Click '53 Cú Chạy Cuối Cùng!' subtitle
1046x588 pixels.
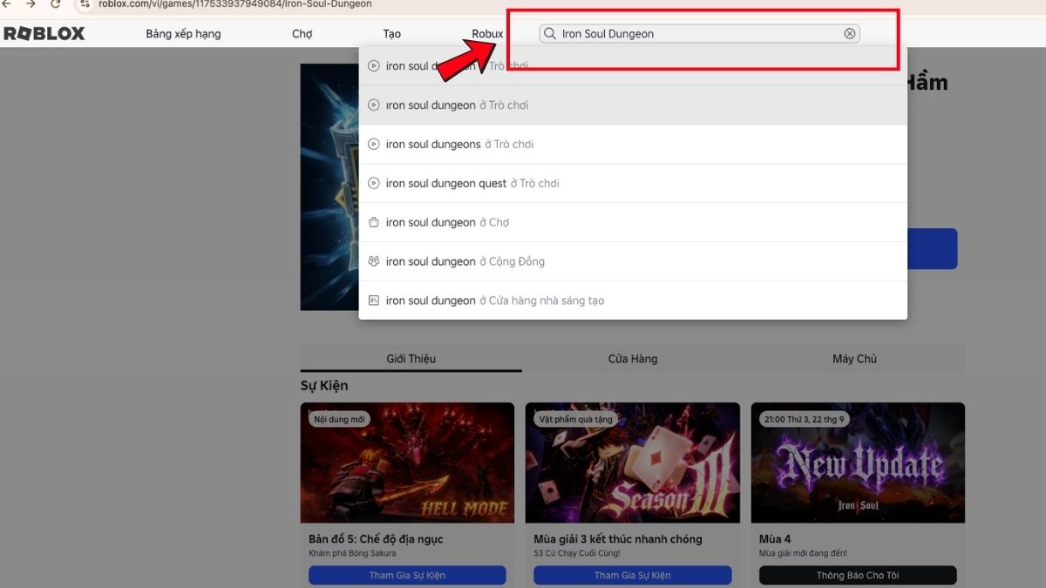[x=576, y=553]
